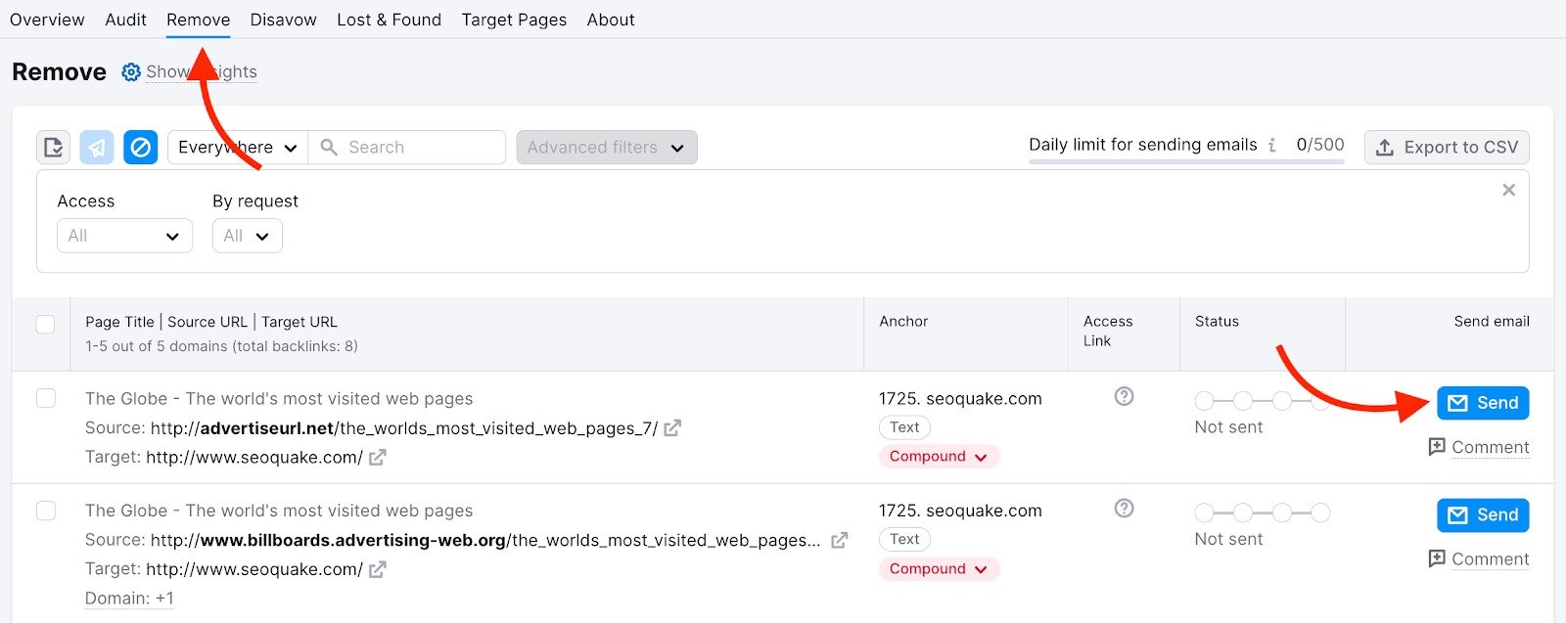Screen dimensions: 1566x623
Task: Open the By request filter dropdown
Action: point(247,236)
